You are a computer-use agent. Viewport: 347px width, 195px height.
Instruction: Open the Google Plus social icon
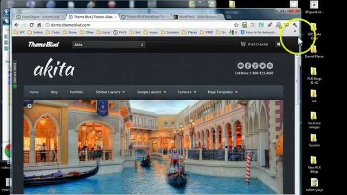point(255,66)
